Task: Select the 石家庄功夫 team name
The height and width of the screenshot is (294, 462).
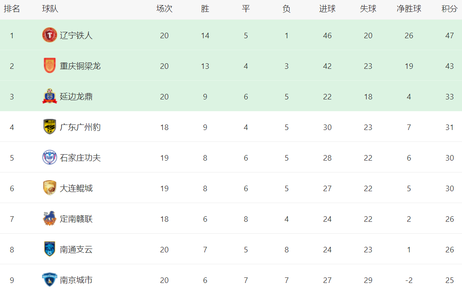Action: (80, 158)
